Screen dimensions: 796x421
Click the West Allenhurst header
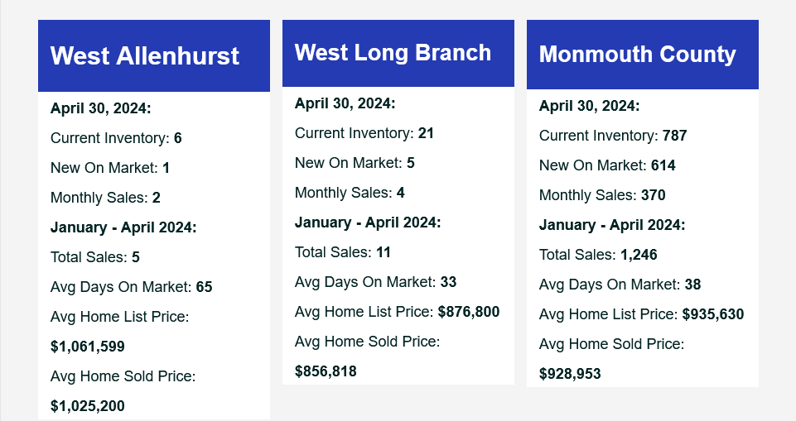(145, 55)
